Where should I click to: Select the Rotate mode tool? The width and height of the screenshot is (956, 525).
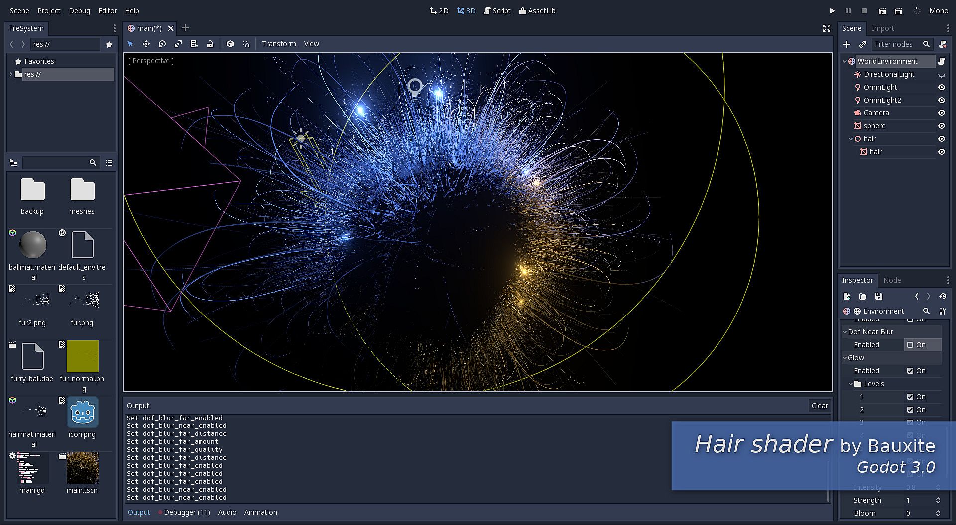click(x=162, y=44)
